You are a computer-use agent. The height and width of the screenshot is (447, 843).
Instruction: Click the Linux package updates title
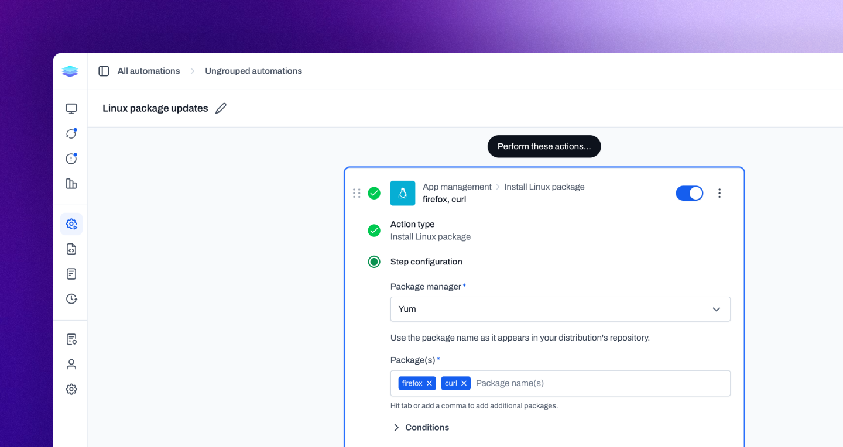coord(155,108)
